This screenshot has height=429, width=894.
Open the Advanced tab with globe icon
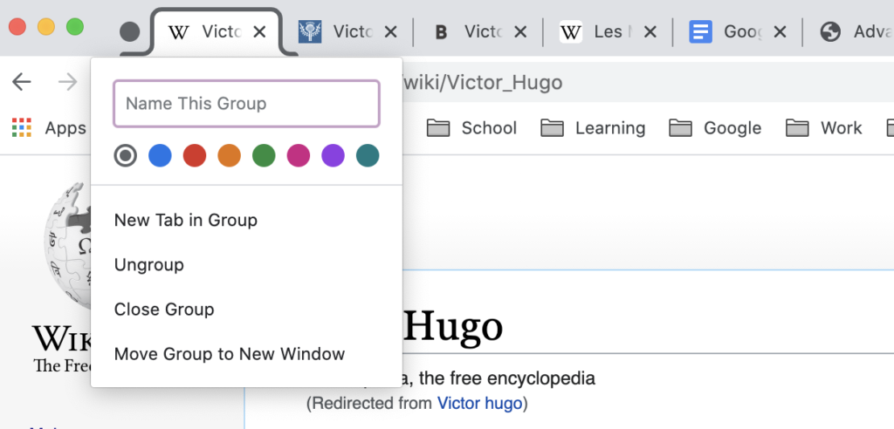856,32
